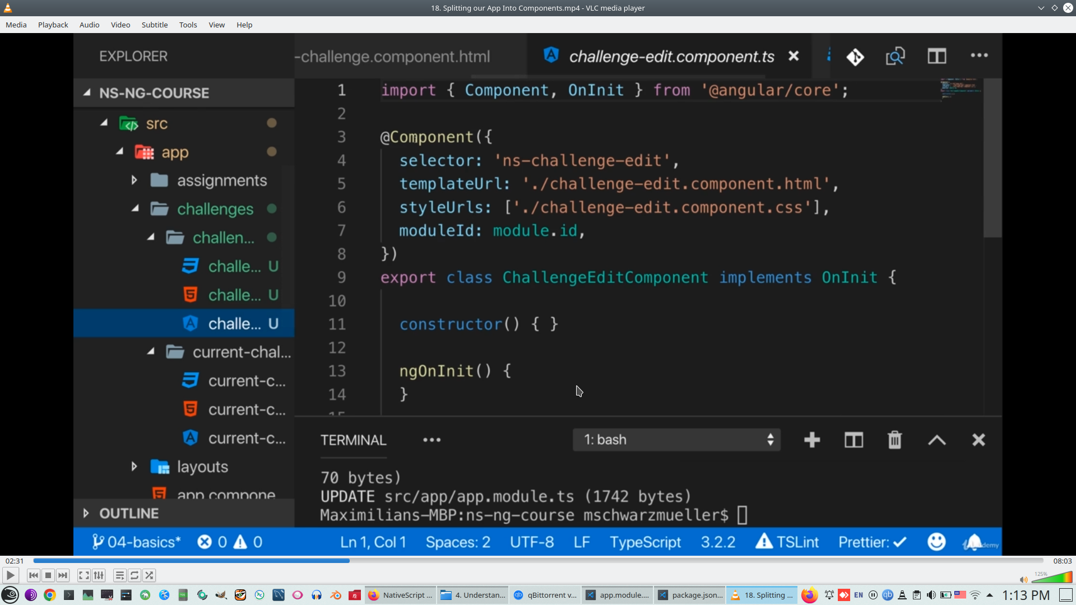Show the playlist panel
This screenshot has height=605, width=1076.
pyautogui.click(x=119, y=575)
